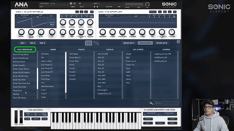Select wavetable oscillator 2 button

81,11
